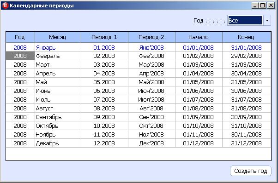
Task: Click the Период-1 column header
Action: (x=104, y=37)
